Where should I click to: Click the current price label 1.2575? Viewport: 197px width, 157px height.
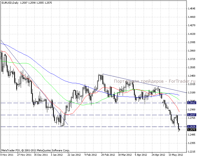191,130
